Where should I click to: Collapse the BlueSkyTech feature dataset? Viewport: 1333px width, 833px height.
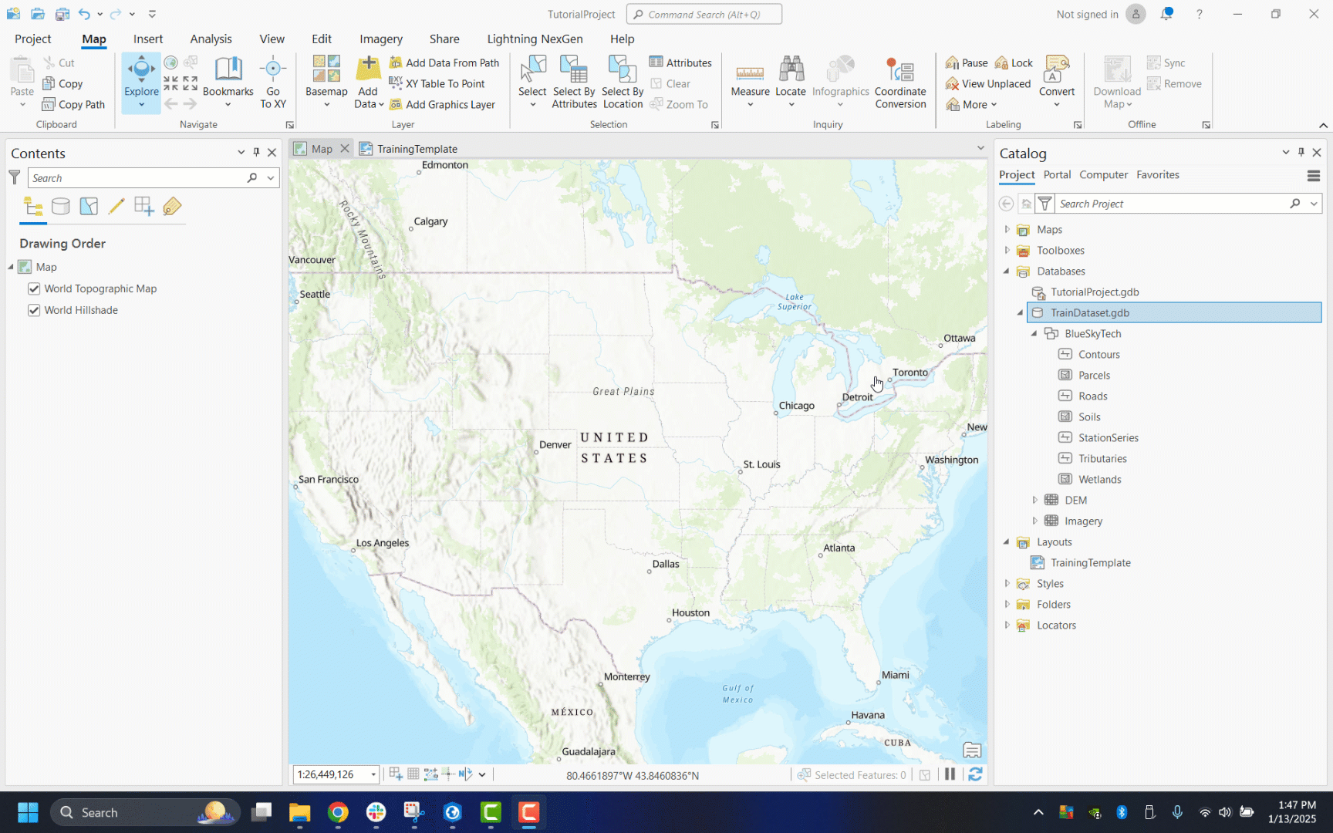coord(1034,334)
